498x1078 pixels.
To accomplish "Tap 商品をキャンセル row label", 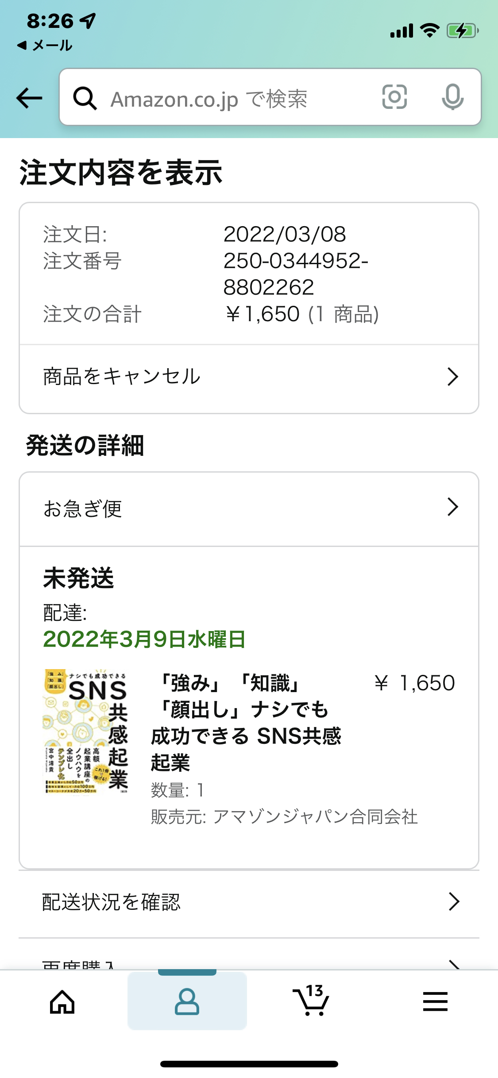I will click(x=122, y=377).
